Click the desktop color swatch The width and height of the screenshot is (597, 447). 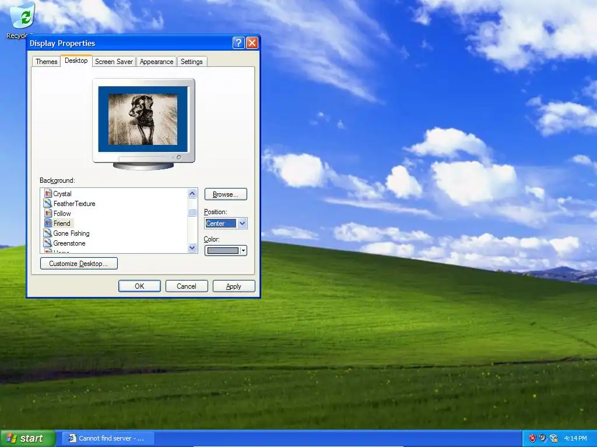(223, 250)
